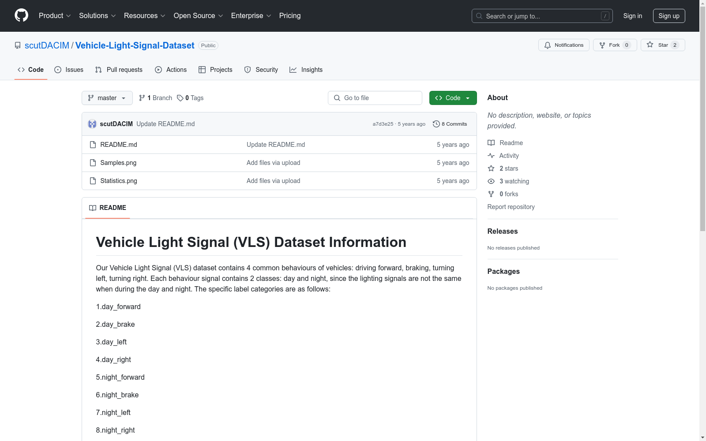
Task: Click the 6.night_brake label text
Action: [x=117, y=395]
